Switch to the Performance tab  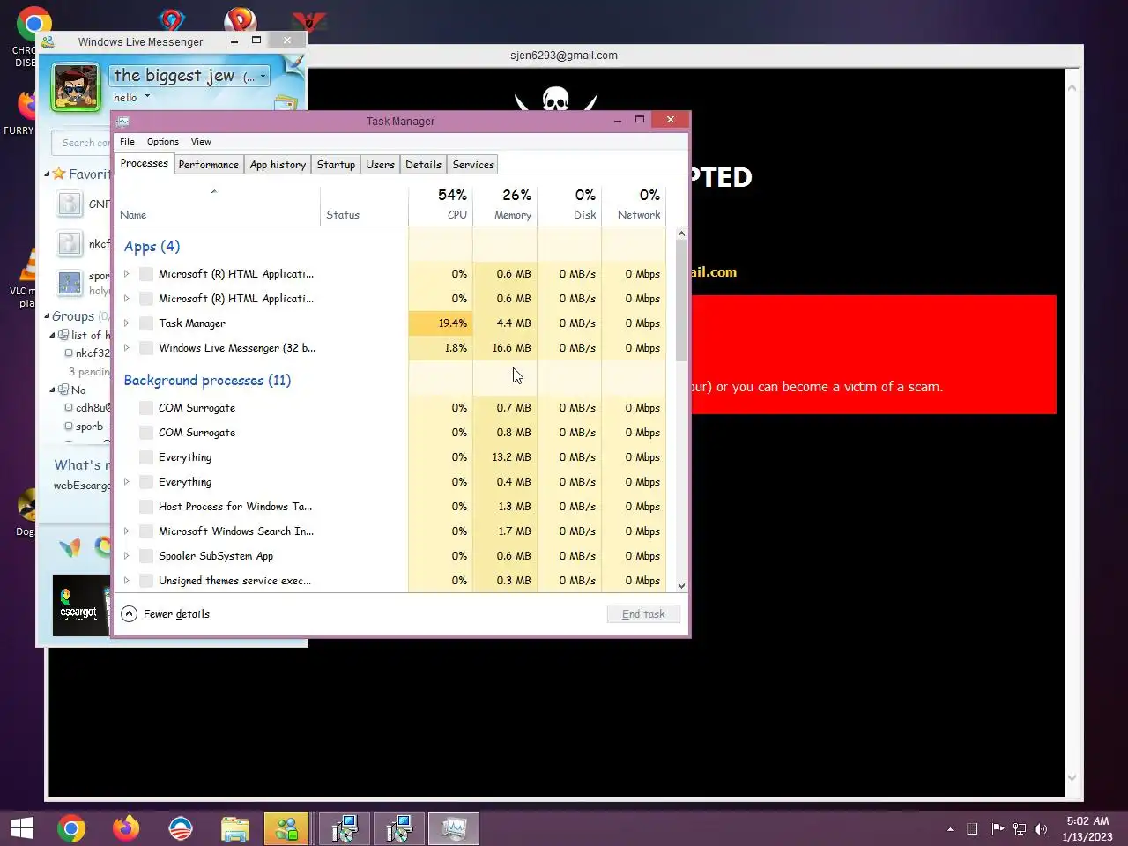tap(209, 165)
